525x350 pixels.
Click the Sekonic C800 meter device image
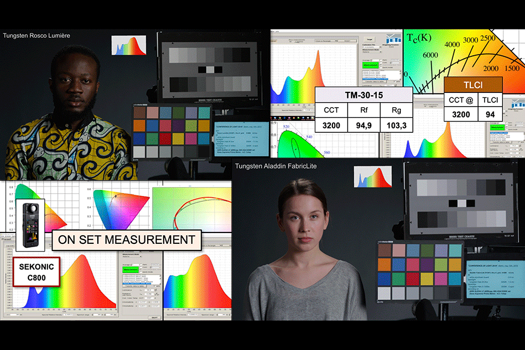click(30, 225)
